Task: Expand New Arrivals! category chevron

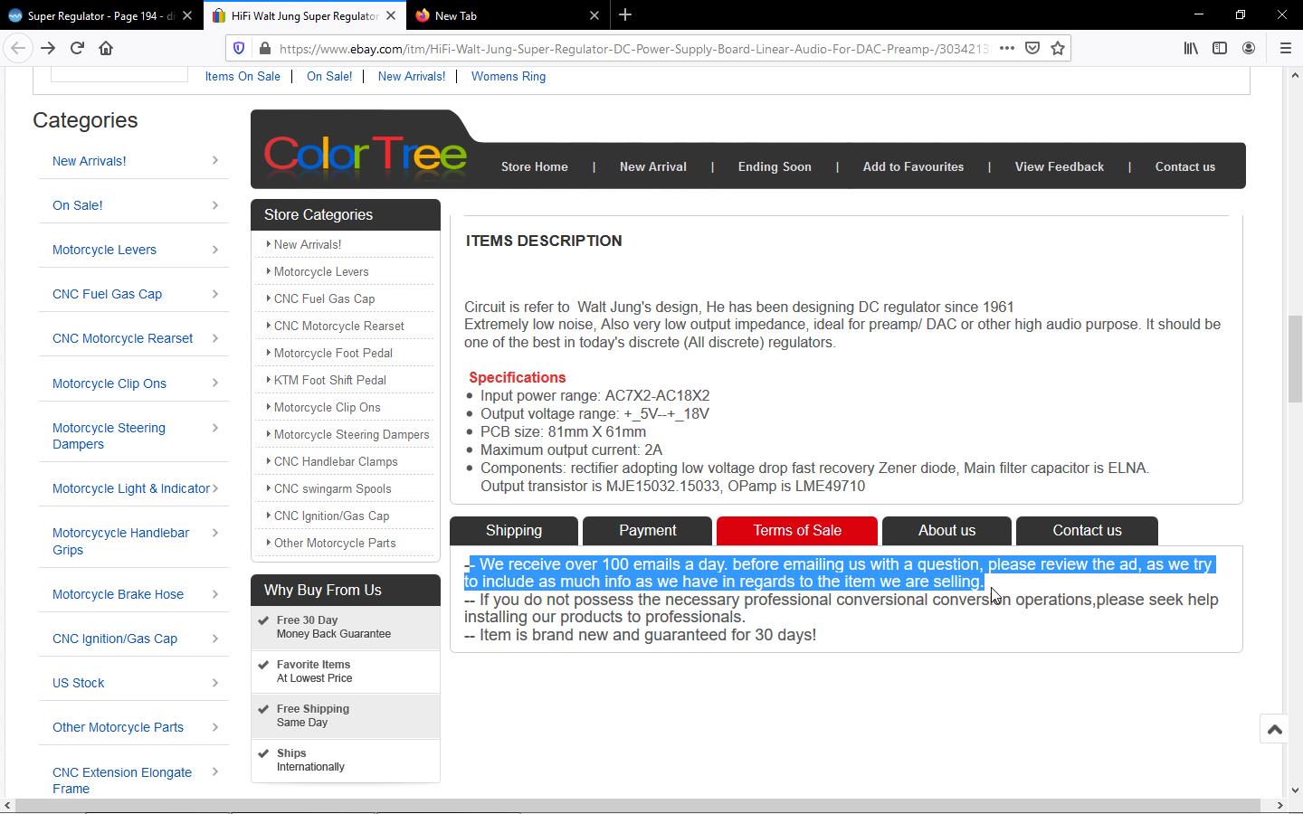Action: (215, 160)
